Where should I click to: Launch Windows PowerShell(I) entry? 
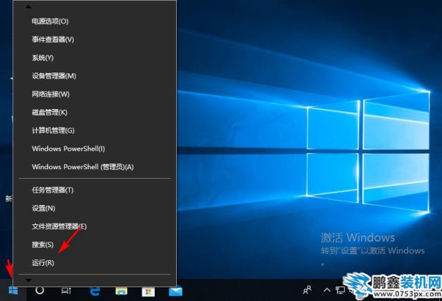pos(95,148)
